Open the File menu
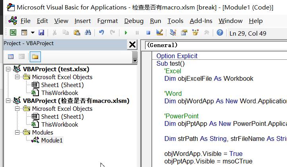The image size is (287, 167). pos(25,21)
